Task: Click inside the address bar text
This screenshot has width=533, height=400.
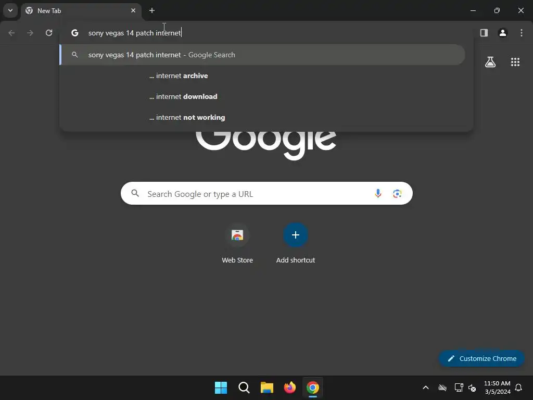Action: pyautogui.click(x=135, y=33)
